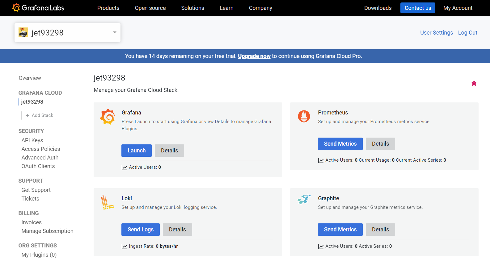Viewport: 490px width, 261px height.
Task: Open Grafana Details
Action: click(x=169, y=151)
